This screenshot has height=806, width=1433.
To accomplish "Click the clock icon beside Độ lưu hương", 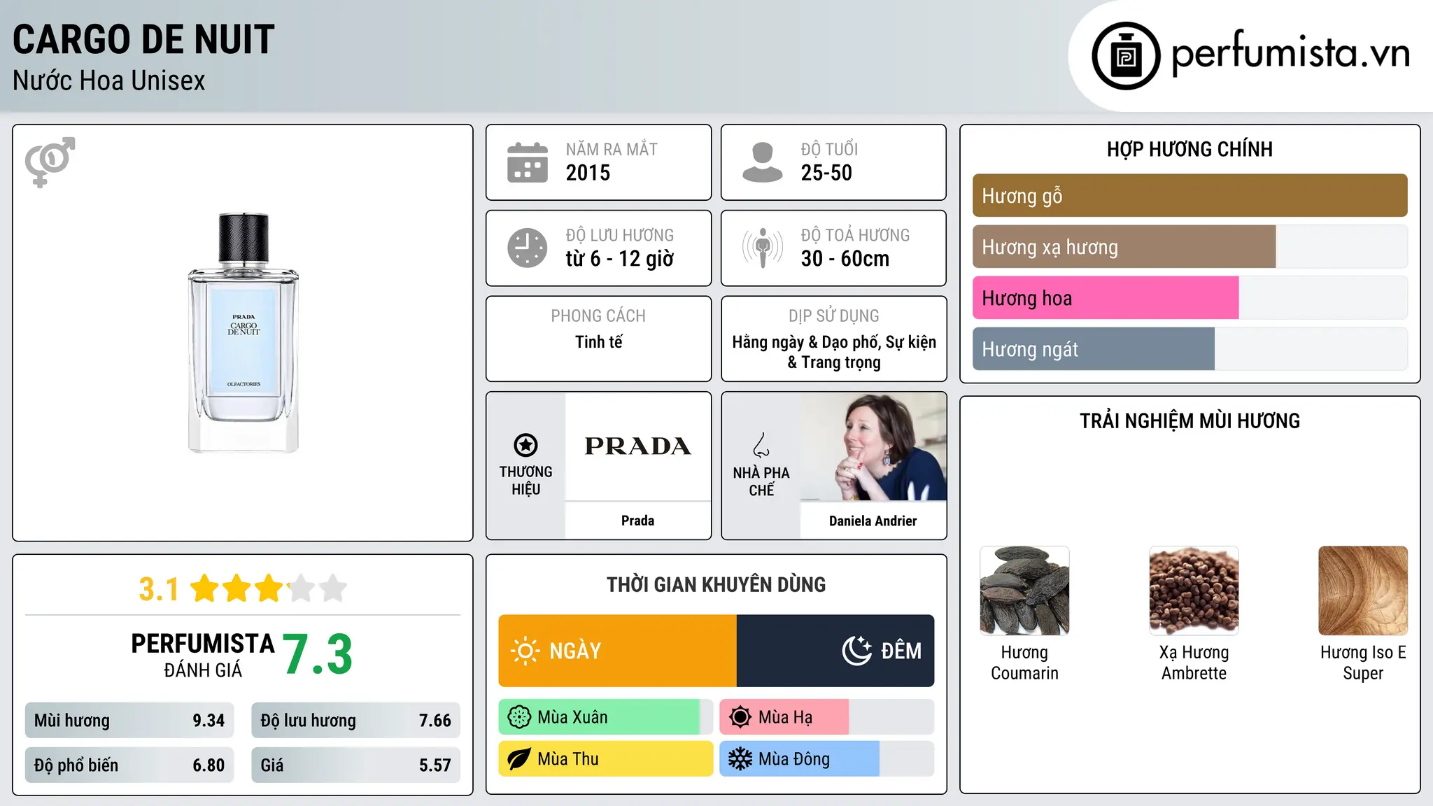I will coord(528,248).
